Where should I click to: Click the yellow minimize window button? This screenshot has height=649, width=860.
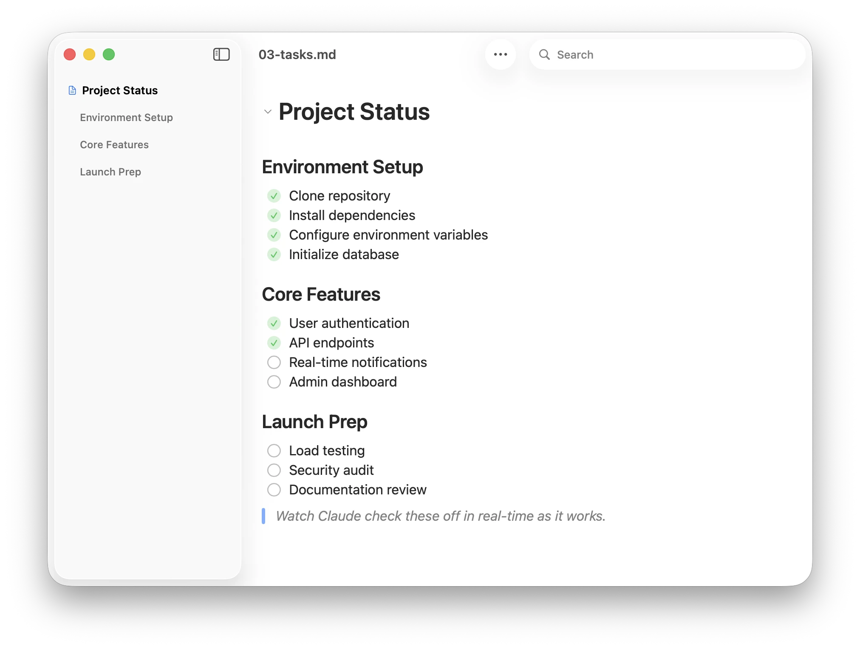point(89,54)
